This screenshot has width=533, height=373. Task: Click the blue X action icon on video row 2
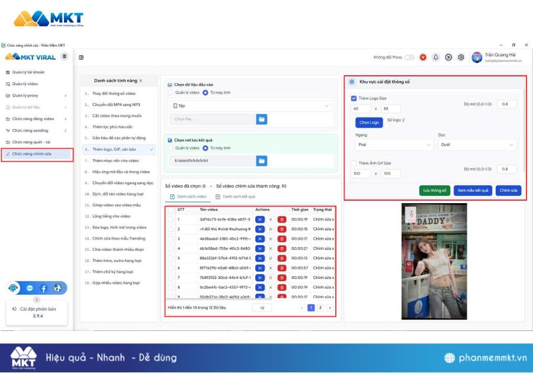(260, 229)
